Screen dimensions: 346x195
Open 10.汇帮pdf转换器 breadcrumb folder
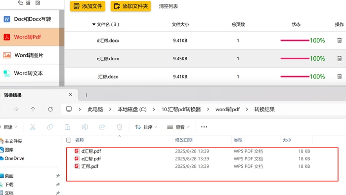pos(181,109)
